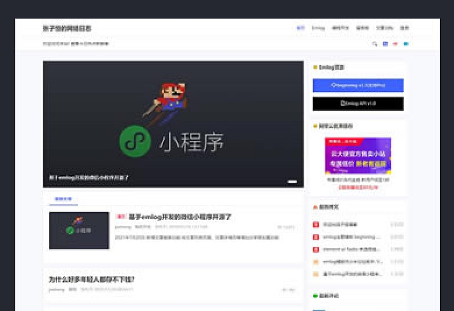The width and height of the screenshot is (454, 311).
Task: Click the black Emlog button in sidebar
Action: coord(358,103)
